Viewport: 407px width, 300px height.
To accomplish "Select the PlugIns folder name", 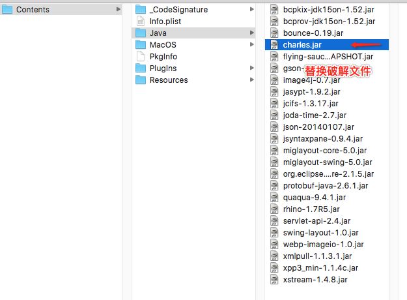I will pyautogui.click(x=163, y=68).
